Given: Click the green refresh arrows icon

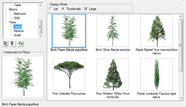Looking at the screenshot, I should (20, 44).
